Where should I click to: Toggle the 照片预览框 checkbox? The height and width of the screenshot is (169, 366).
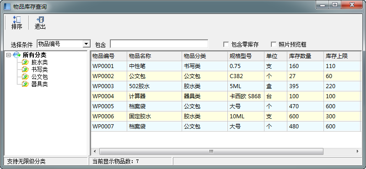tap(273, 44)
